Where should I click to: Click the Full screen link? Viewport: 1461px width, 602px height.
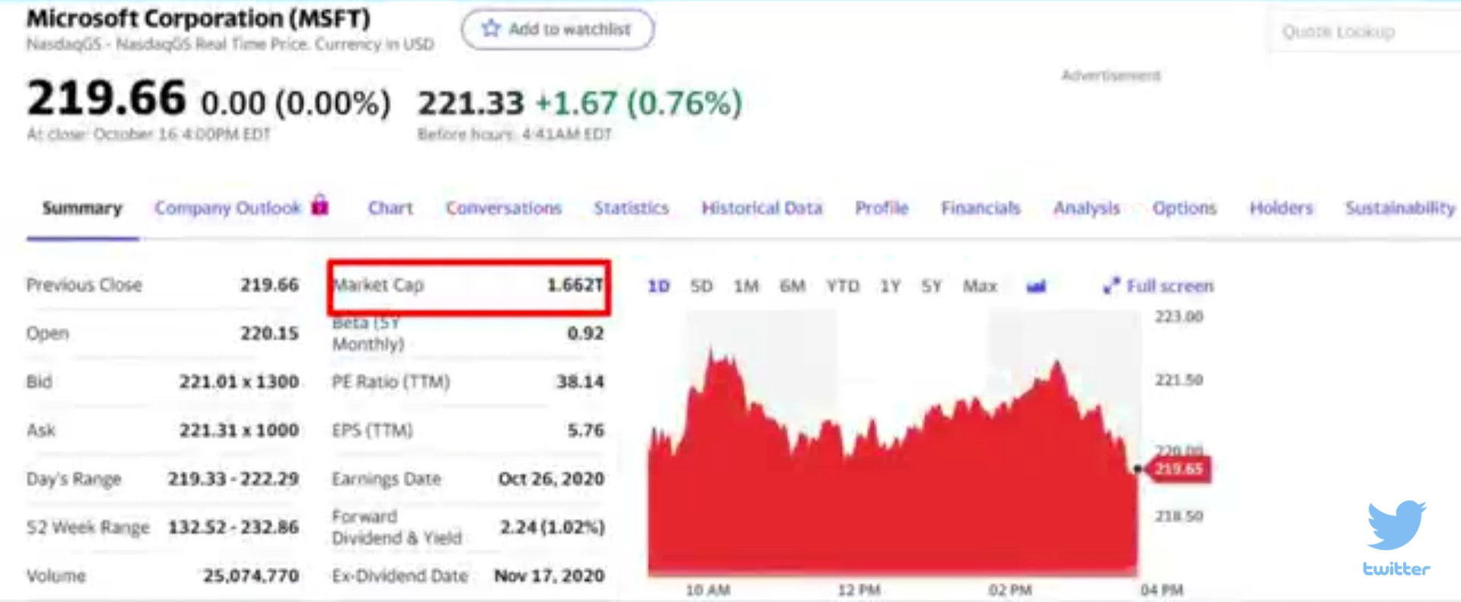tap(1170, 287)
